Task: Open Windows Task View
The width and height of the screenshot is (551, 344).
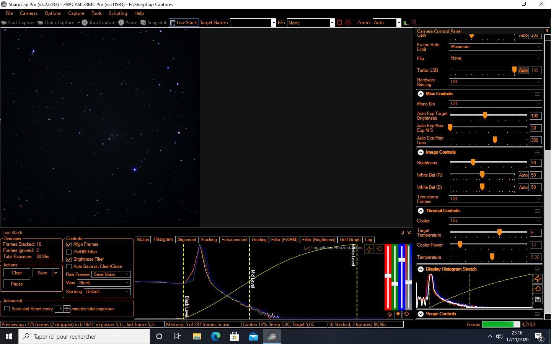Action: point(178,336)
